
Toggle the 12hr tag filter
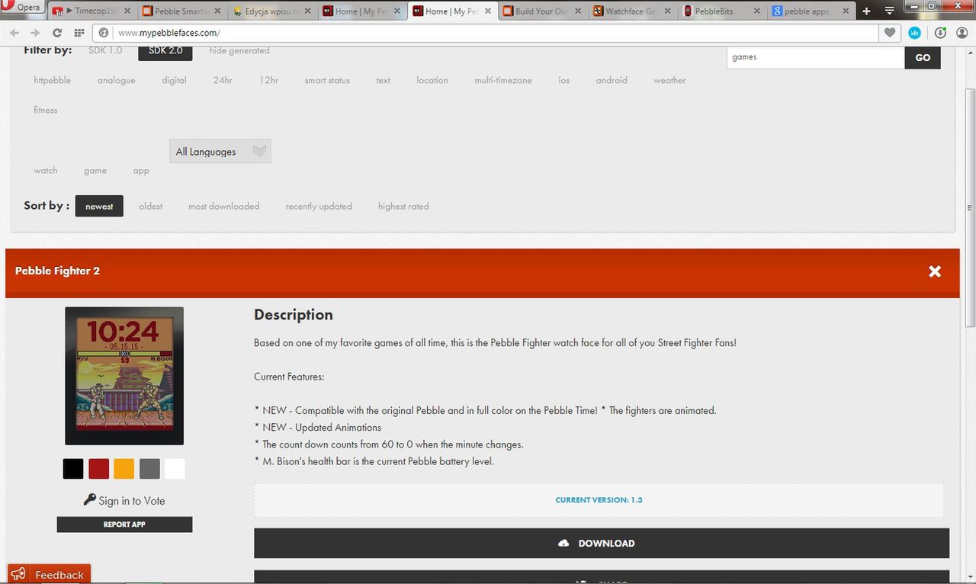pyautogui.click(x=268, y=80)
